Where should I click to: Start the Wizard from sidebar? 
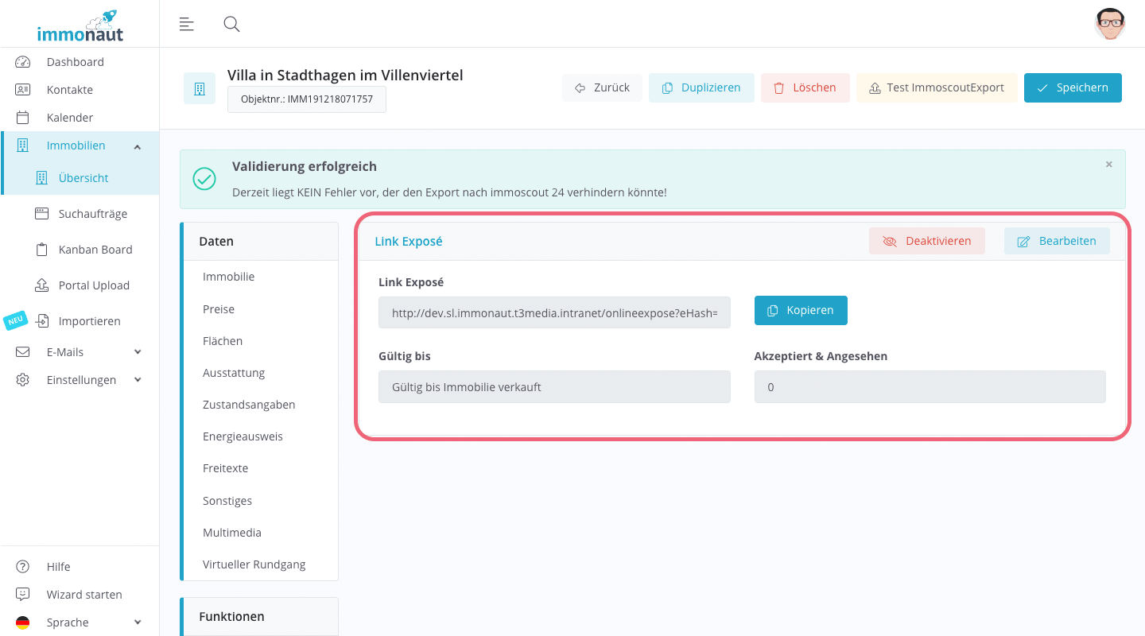[x=83, y=595]
